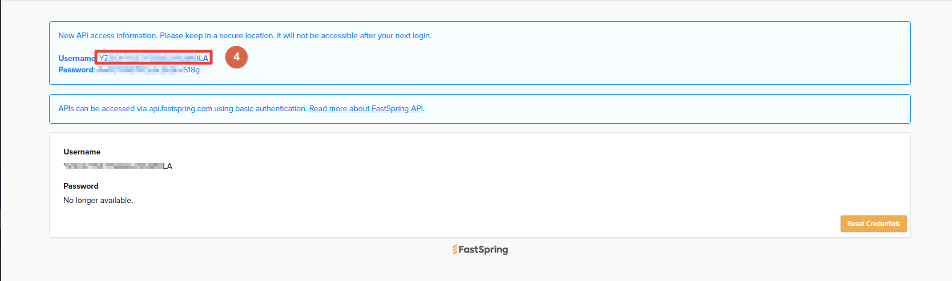The image size is (952, 281).
Task: Click the white credentials card background
Action: click(x=480, y=185)
